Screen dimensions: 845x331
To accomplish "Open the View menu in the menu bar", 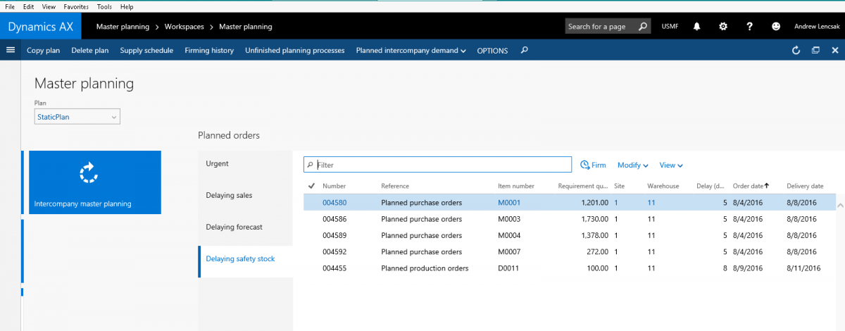I will 49,6.
